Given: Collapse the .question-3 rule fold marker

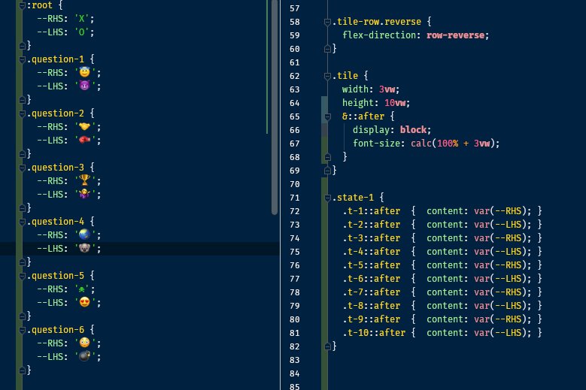Looking at the screenshot, I should pos(22,168).
